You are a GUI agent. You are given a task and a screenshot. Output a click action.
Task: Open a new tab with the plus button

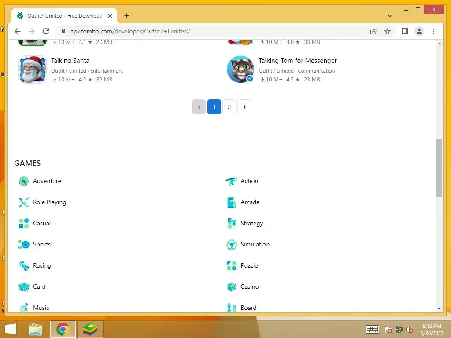pos(127,16)
